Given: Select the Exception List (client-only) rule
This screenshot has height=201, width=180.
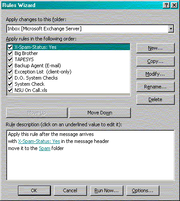Looking at the screenshot, I should tap(43, 72).
